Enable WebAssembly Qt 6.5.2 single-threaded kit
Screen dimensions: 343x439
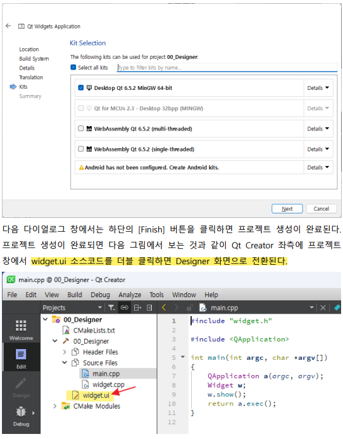(81, 149)
